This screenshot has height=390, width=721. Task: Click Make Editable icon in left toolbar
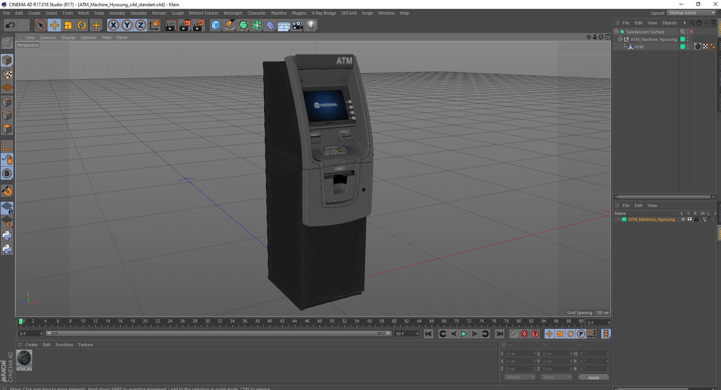click(7, 43)
